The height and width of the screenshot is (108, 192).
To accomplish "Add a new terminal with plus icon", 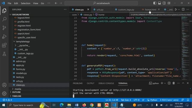I will [x=162, y=83].
